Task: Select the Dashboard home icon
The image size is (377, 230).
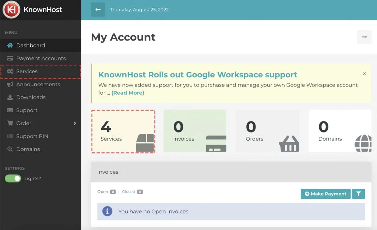Action: 10,45
